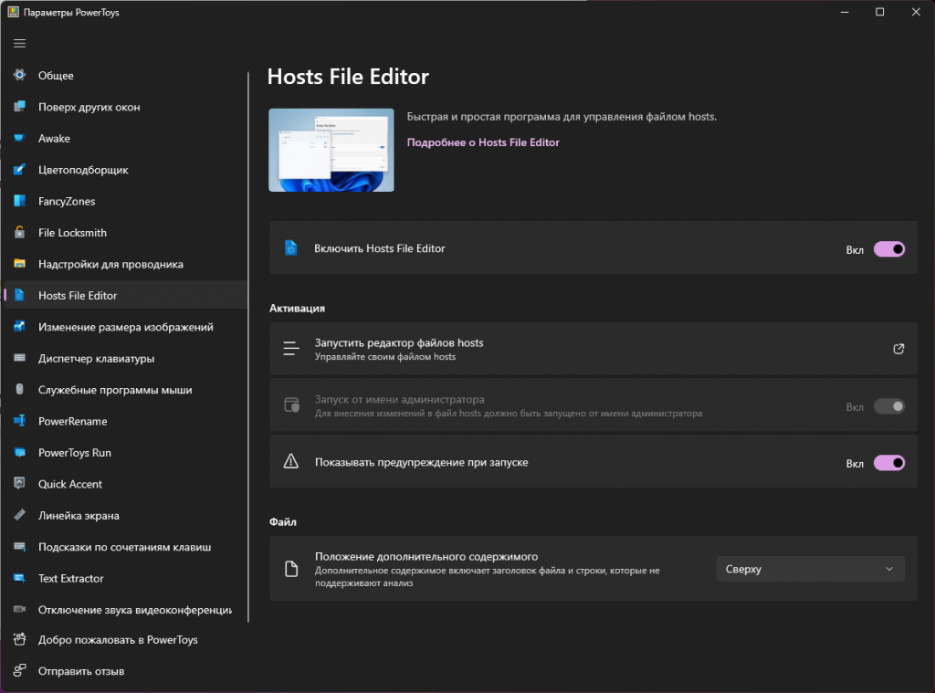The width and height of the screenshot is (935, 693).
Task: Open the Сверху position dropdown
Action: 809,569
